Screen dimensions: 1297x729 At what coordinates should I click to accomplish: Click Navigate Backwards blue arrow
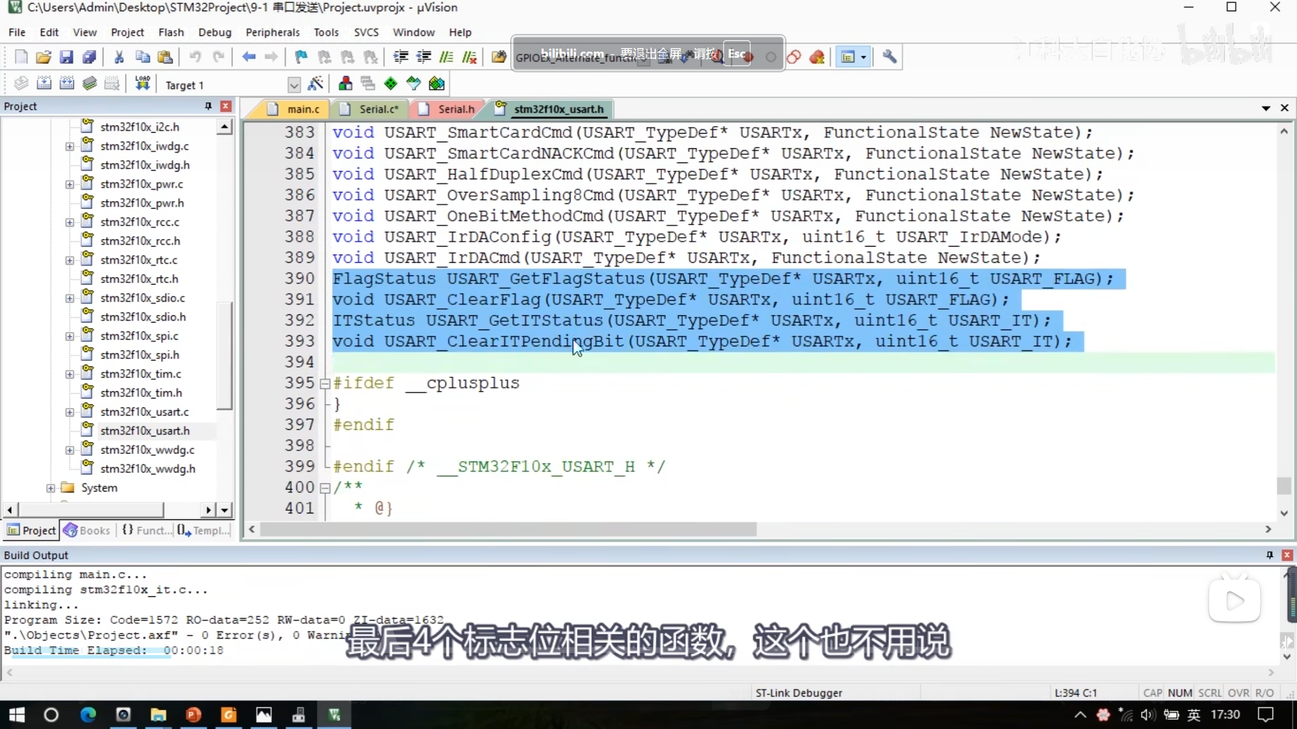[248, 57]
